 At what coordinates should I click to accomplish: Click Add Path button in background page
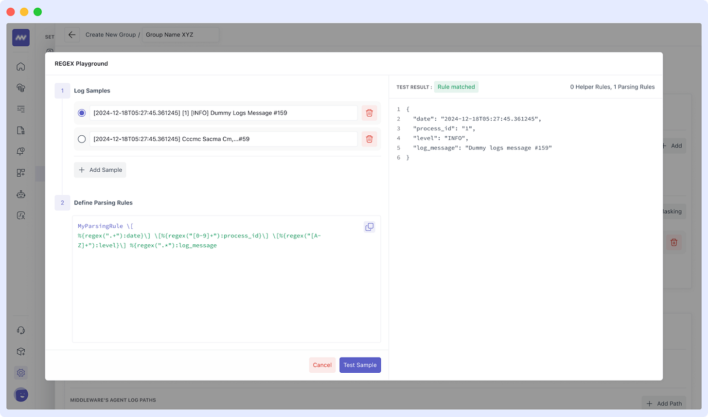[x=664, y=403]
